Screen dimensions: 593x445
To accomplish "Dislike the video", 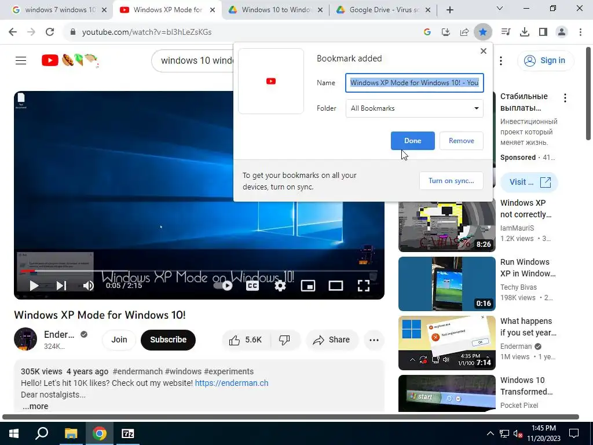I will tap(285, 340).
